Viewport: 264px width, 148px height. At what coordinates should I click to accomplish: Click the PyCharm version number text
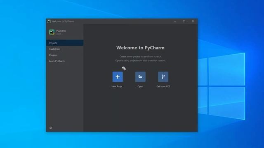(x=59, y=34)
